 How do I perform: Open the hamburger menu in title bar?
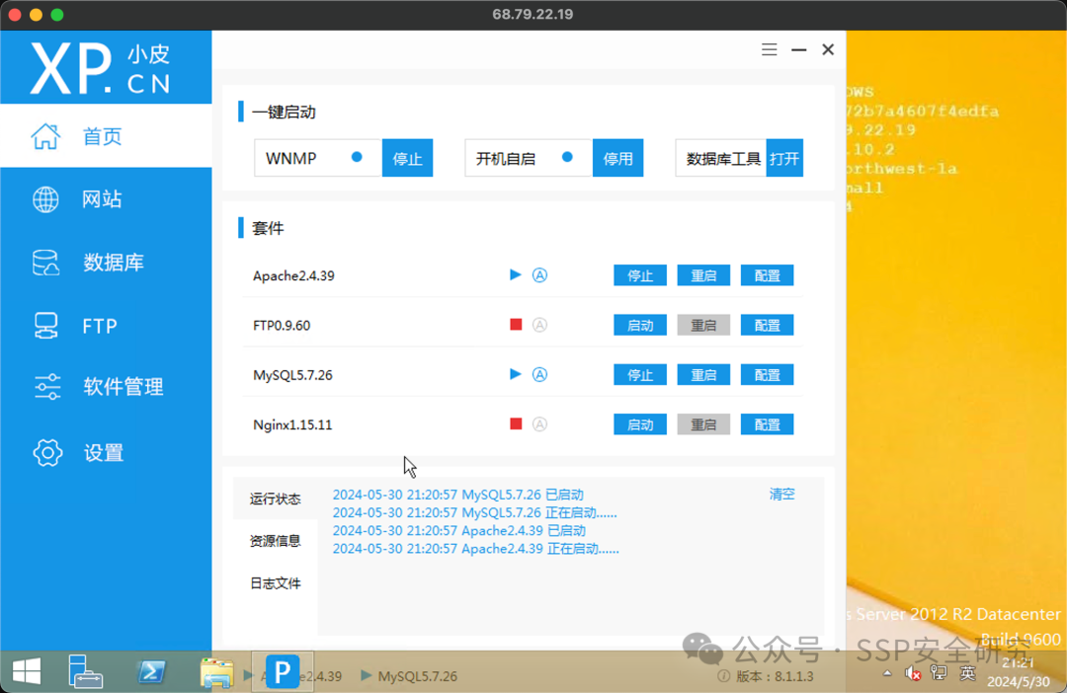[769, 49]
